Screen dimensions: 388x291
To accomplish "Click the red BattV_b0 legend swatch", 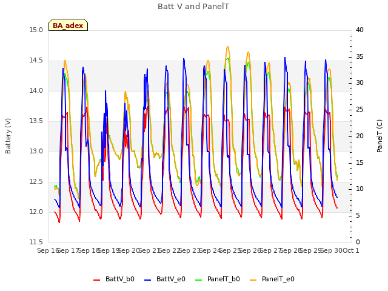I will click(x=97, y=280).
